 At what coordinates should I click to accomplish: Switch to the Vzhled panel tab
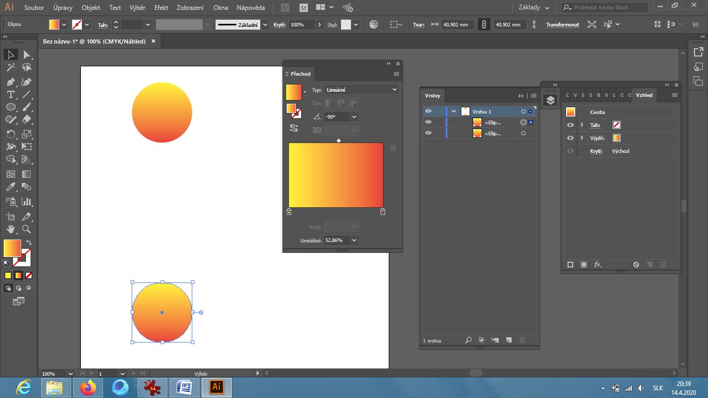tap(644, 95)
